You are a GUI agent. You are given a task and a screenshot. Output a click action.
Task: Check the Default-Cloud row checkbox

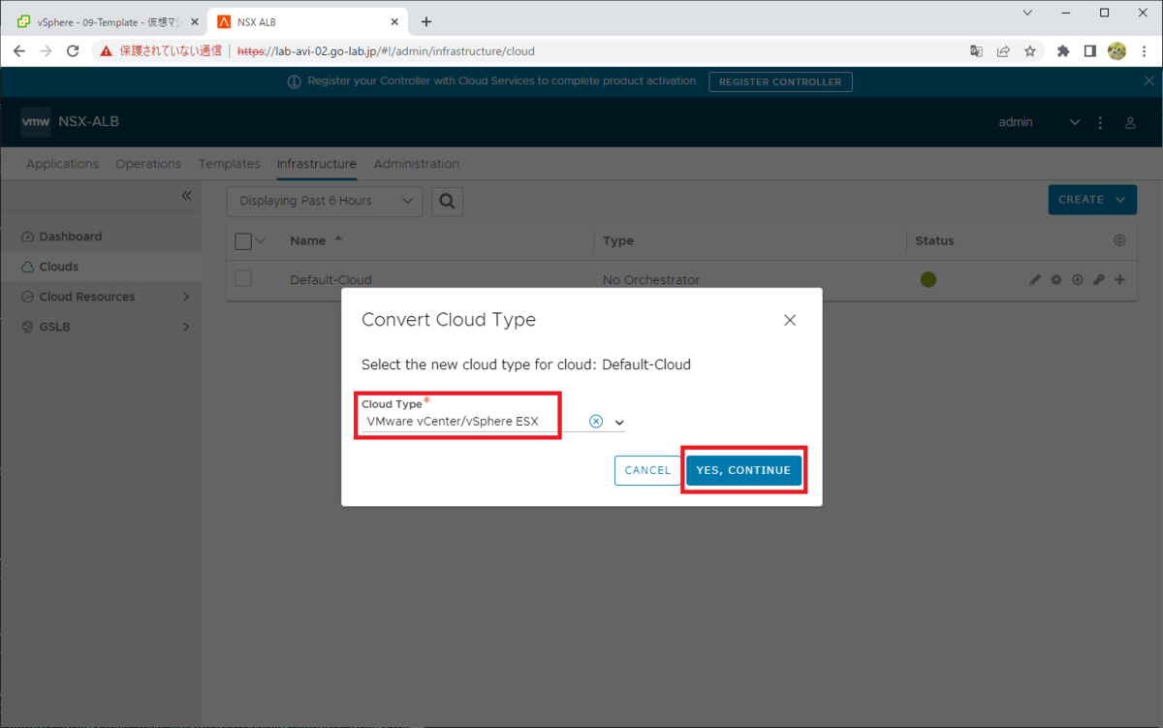point(243,279)
